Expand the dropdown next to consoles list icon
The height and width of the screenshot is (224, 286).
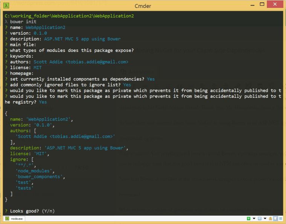(x=265, y=218)
